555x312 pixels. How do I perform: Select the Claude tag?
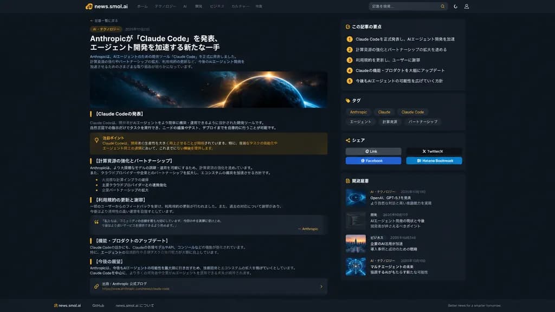pos(384,112)
